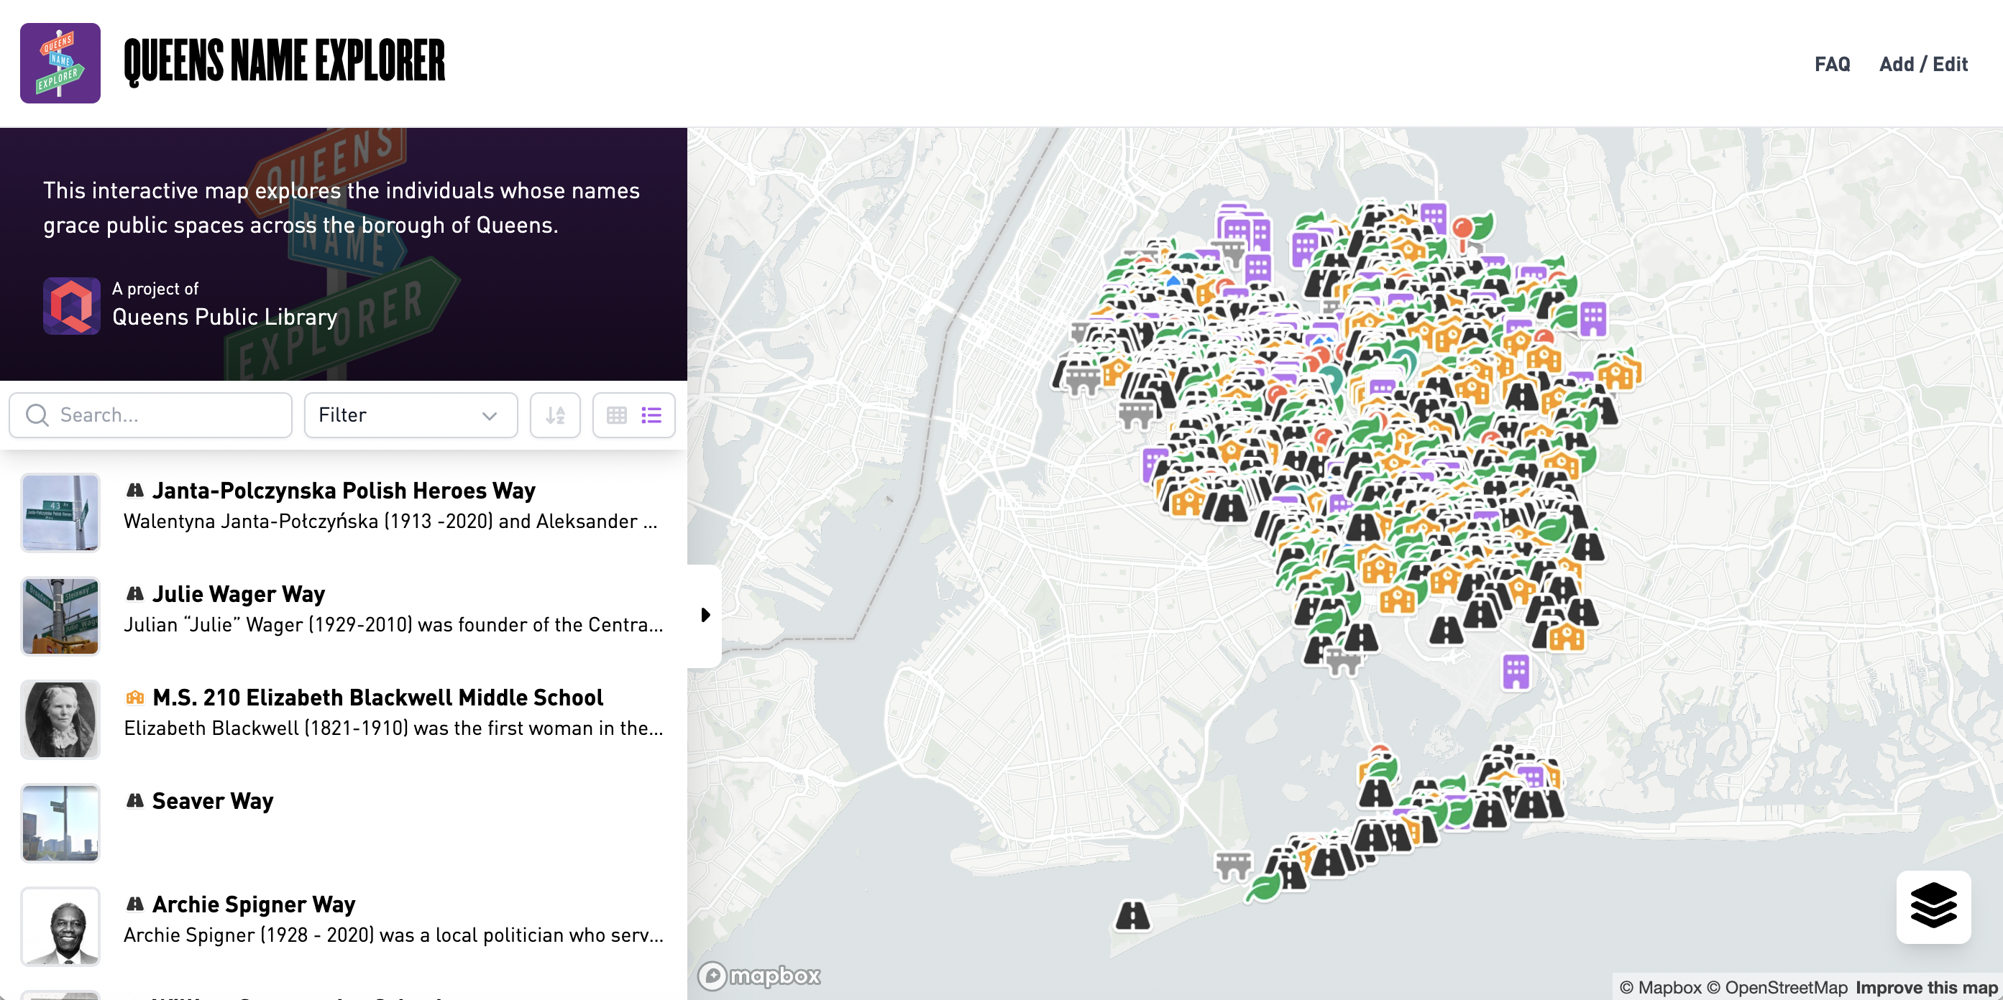Click the Archie Spigner portrait thumbnail

click(x=60, y=926)
